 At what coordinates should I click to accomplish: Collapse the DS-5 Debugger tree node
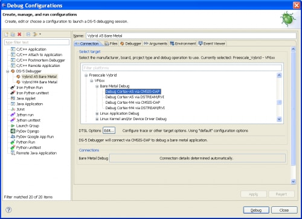[8, 71]
